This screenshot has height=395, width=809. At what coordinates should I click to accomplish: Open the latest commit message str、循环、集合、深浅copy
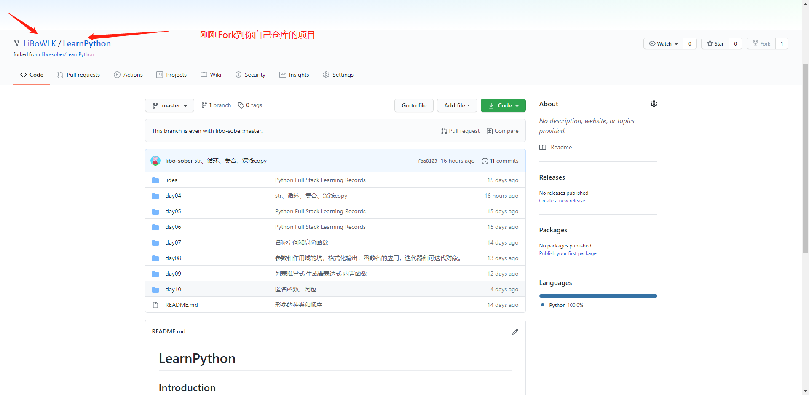230,161
